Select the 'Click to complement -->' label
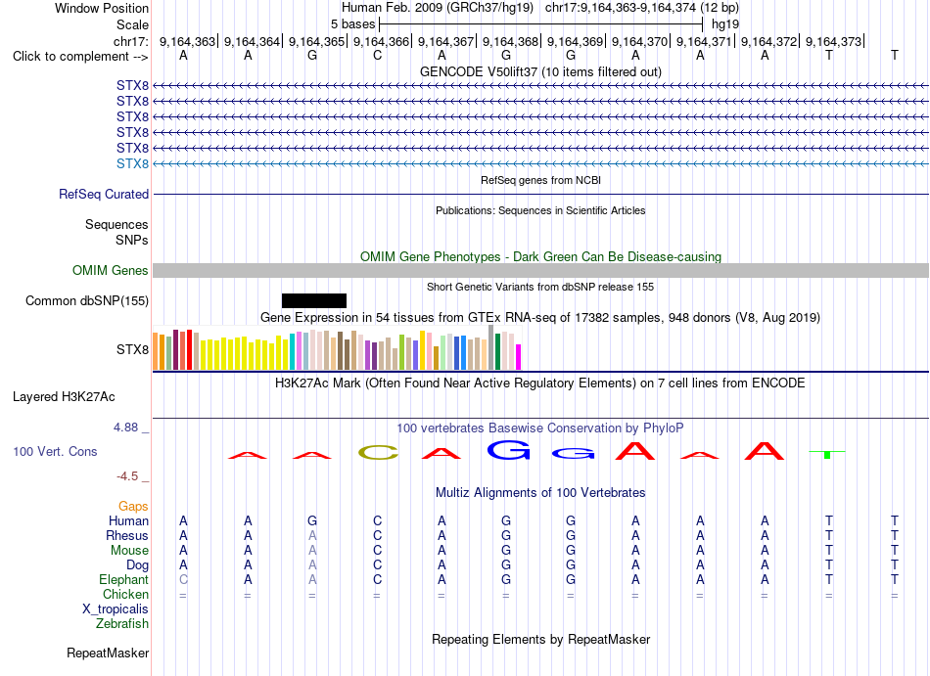 [80, 57]
